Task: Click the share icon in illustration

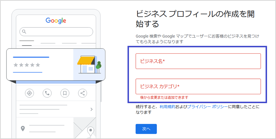Action: point(82,93)
